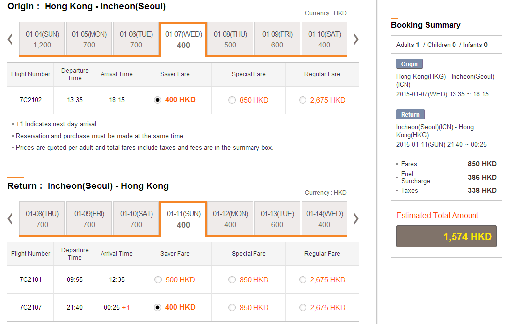Click the Return label in Booking Summary
The width and height of the screenshot is (506, 324).
(x=410, y=114)
